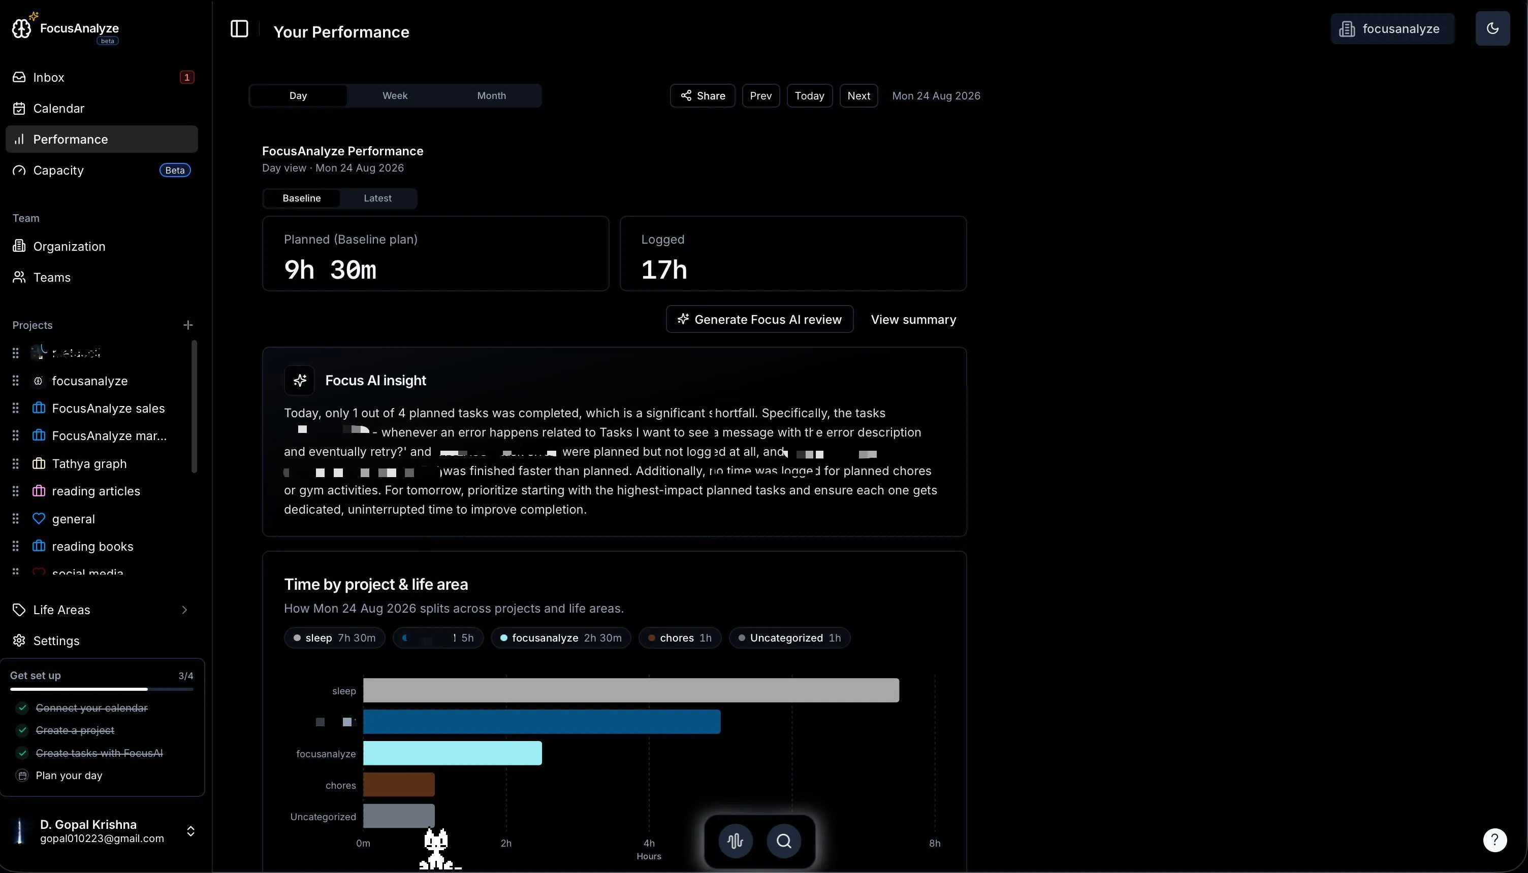The height and width of the screenshot is (873, 1528).
Task: Select the Day view tab
Action: click(298, 96)
